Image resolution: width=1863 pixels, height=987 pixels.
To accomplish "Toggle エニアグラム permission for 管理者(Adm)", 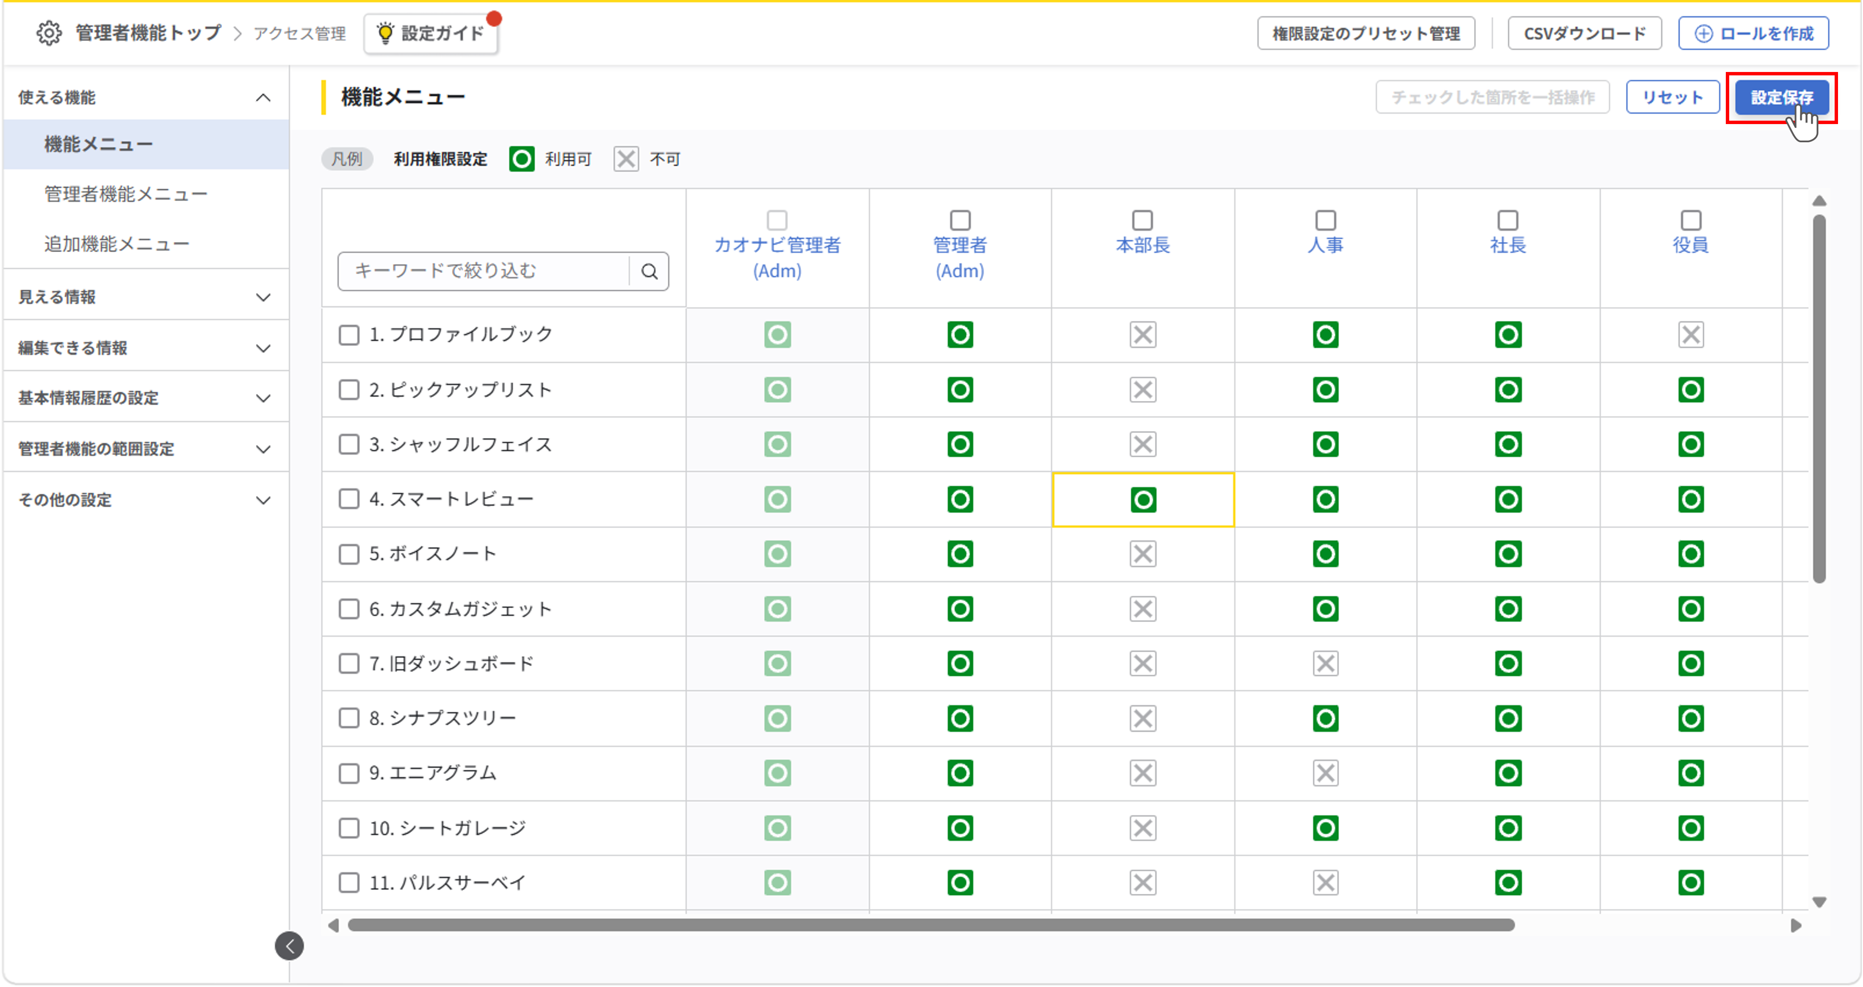I will pos(960,773).
